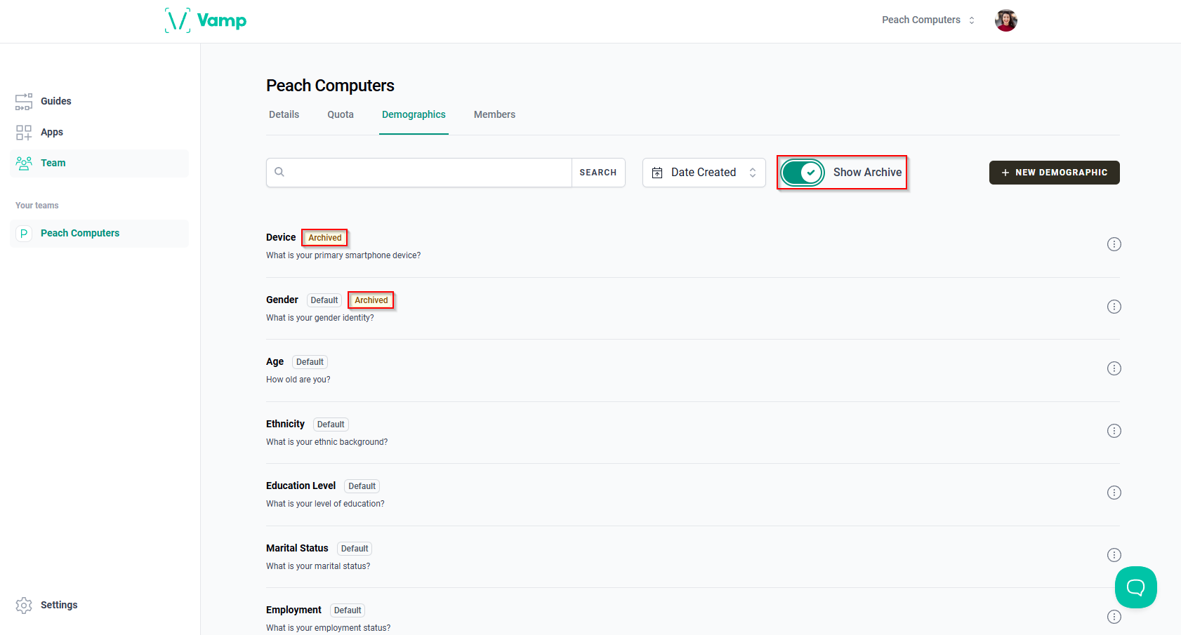Screen dimensions: 1181x635
Task: Click the Peach Computers page heading
Action: click(330, 86)
